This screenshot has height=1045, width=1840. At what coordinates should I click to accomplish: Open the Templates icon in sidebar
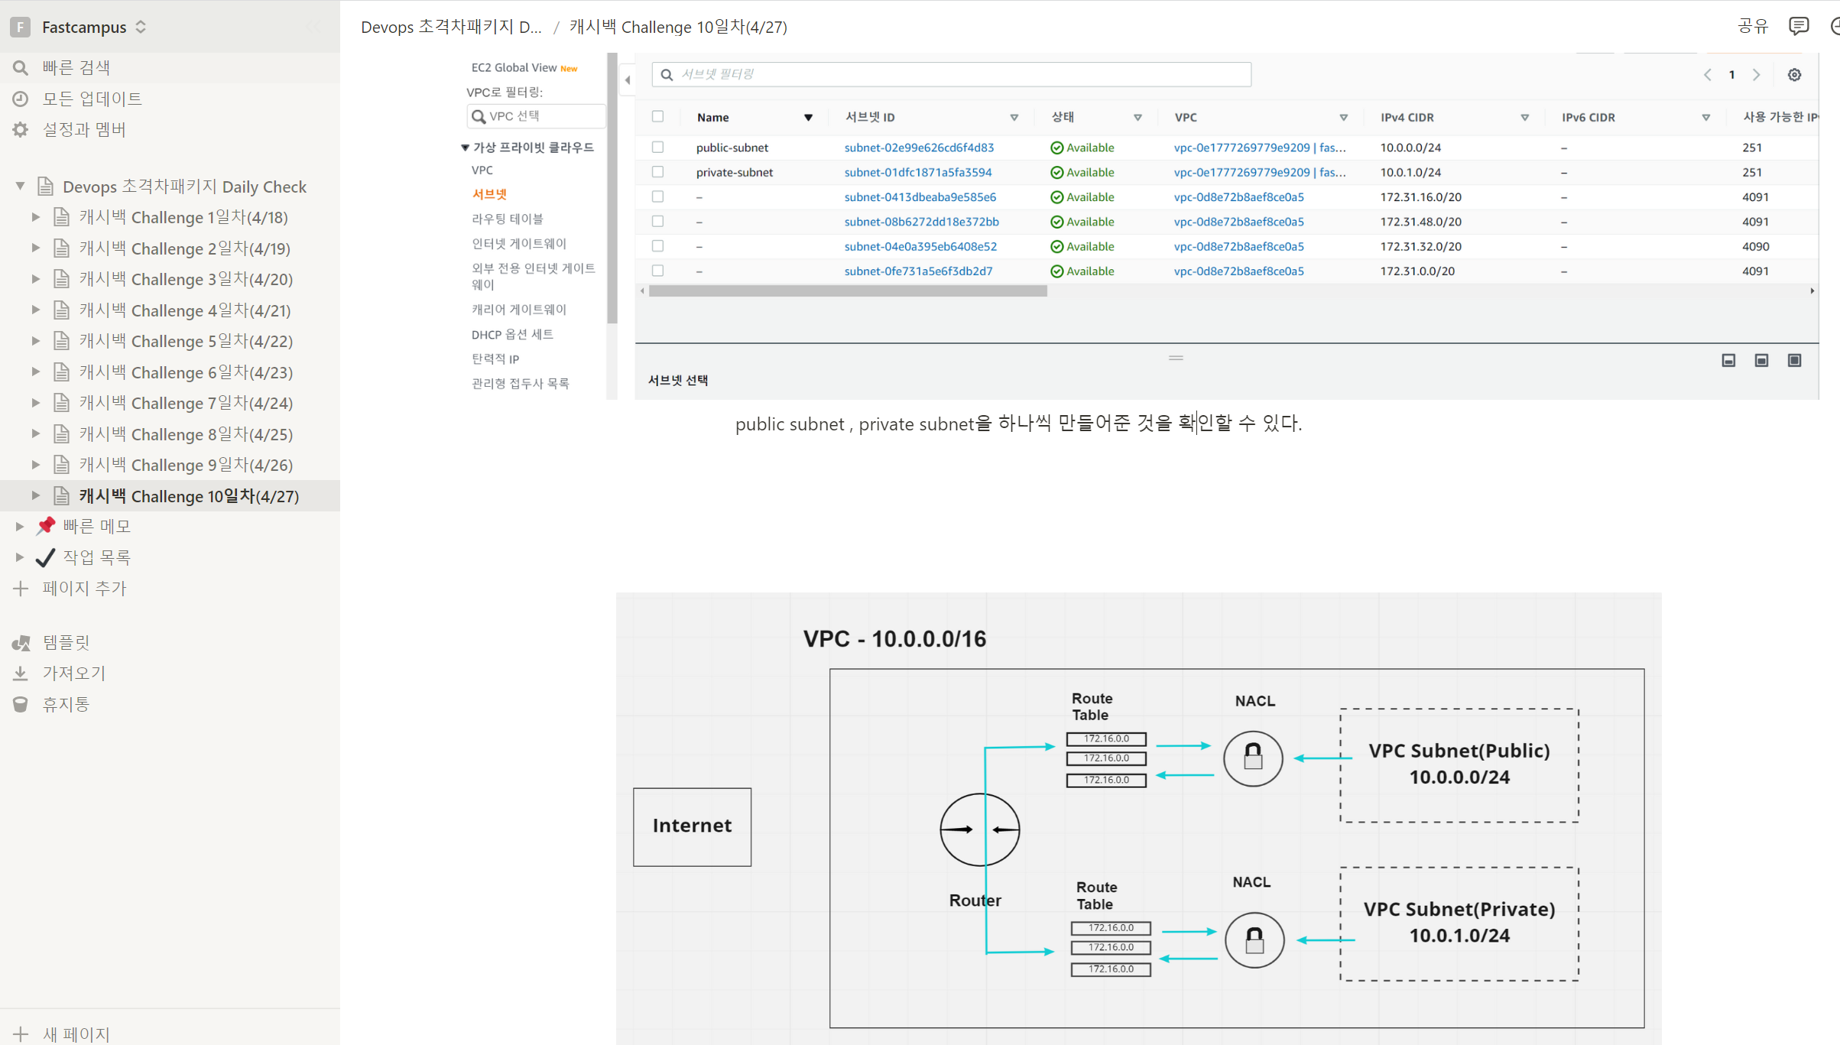(21, 643)
